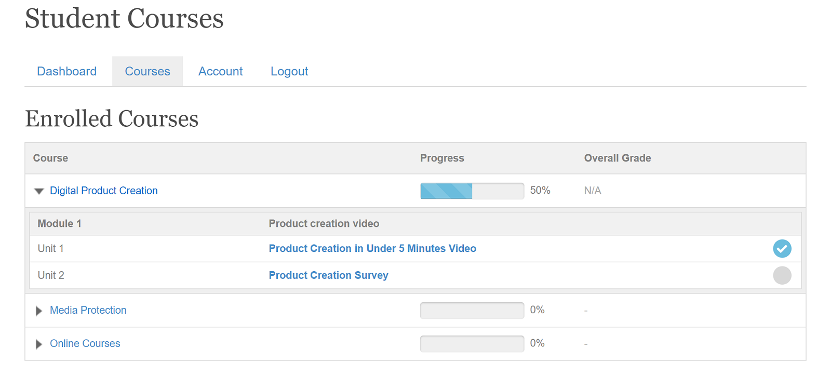Open the Dashboard tab
The width and height of the screenshot is (831, 388).
(x=66, y=71)
